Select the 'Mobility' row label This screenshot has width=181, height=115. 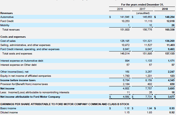(x=5, y=25)
